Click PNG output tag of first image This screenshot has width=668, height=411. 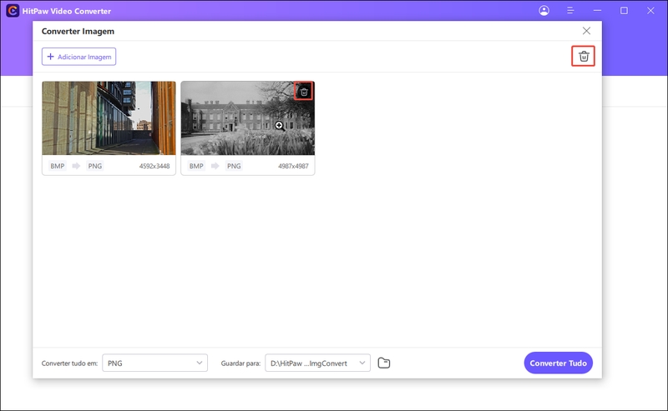tap(95, 166)
